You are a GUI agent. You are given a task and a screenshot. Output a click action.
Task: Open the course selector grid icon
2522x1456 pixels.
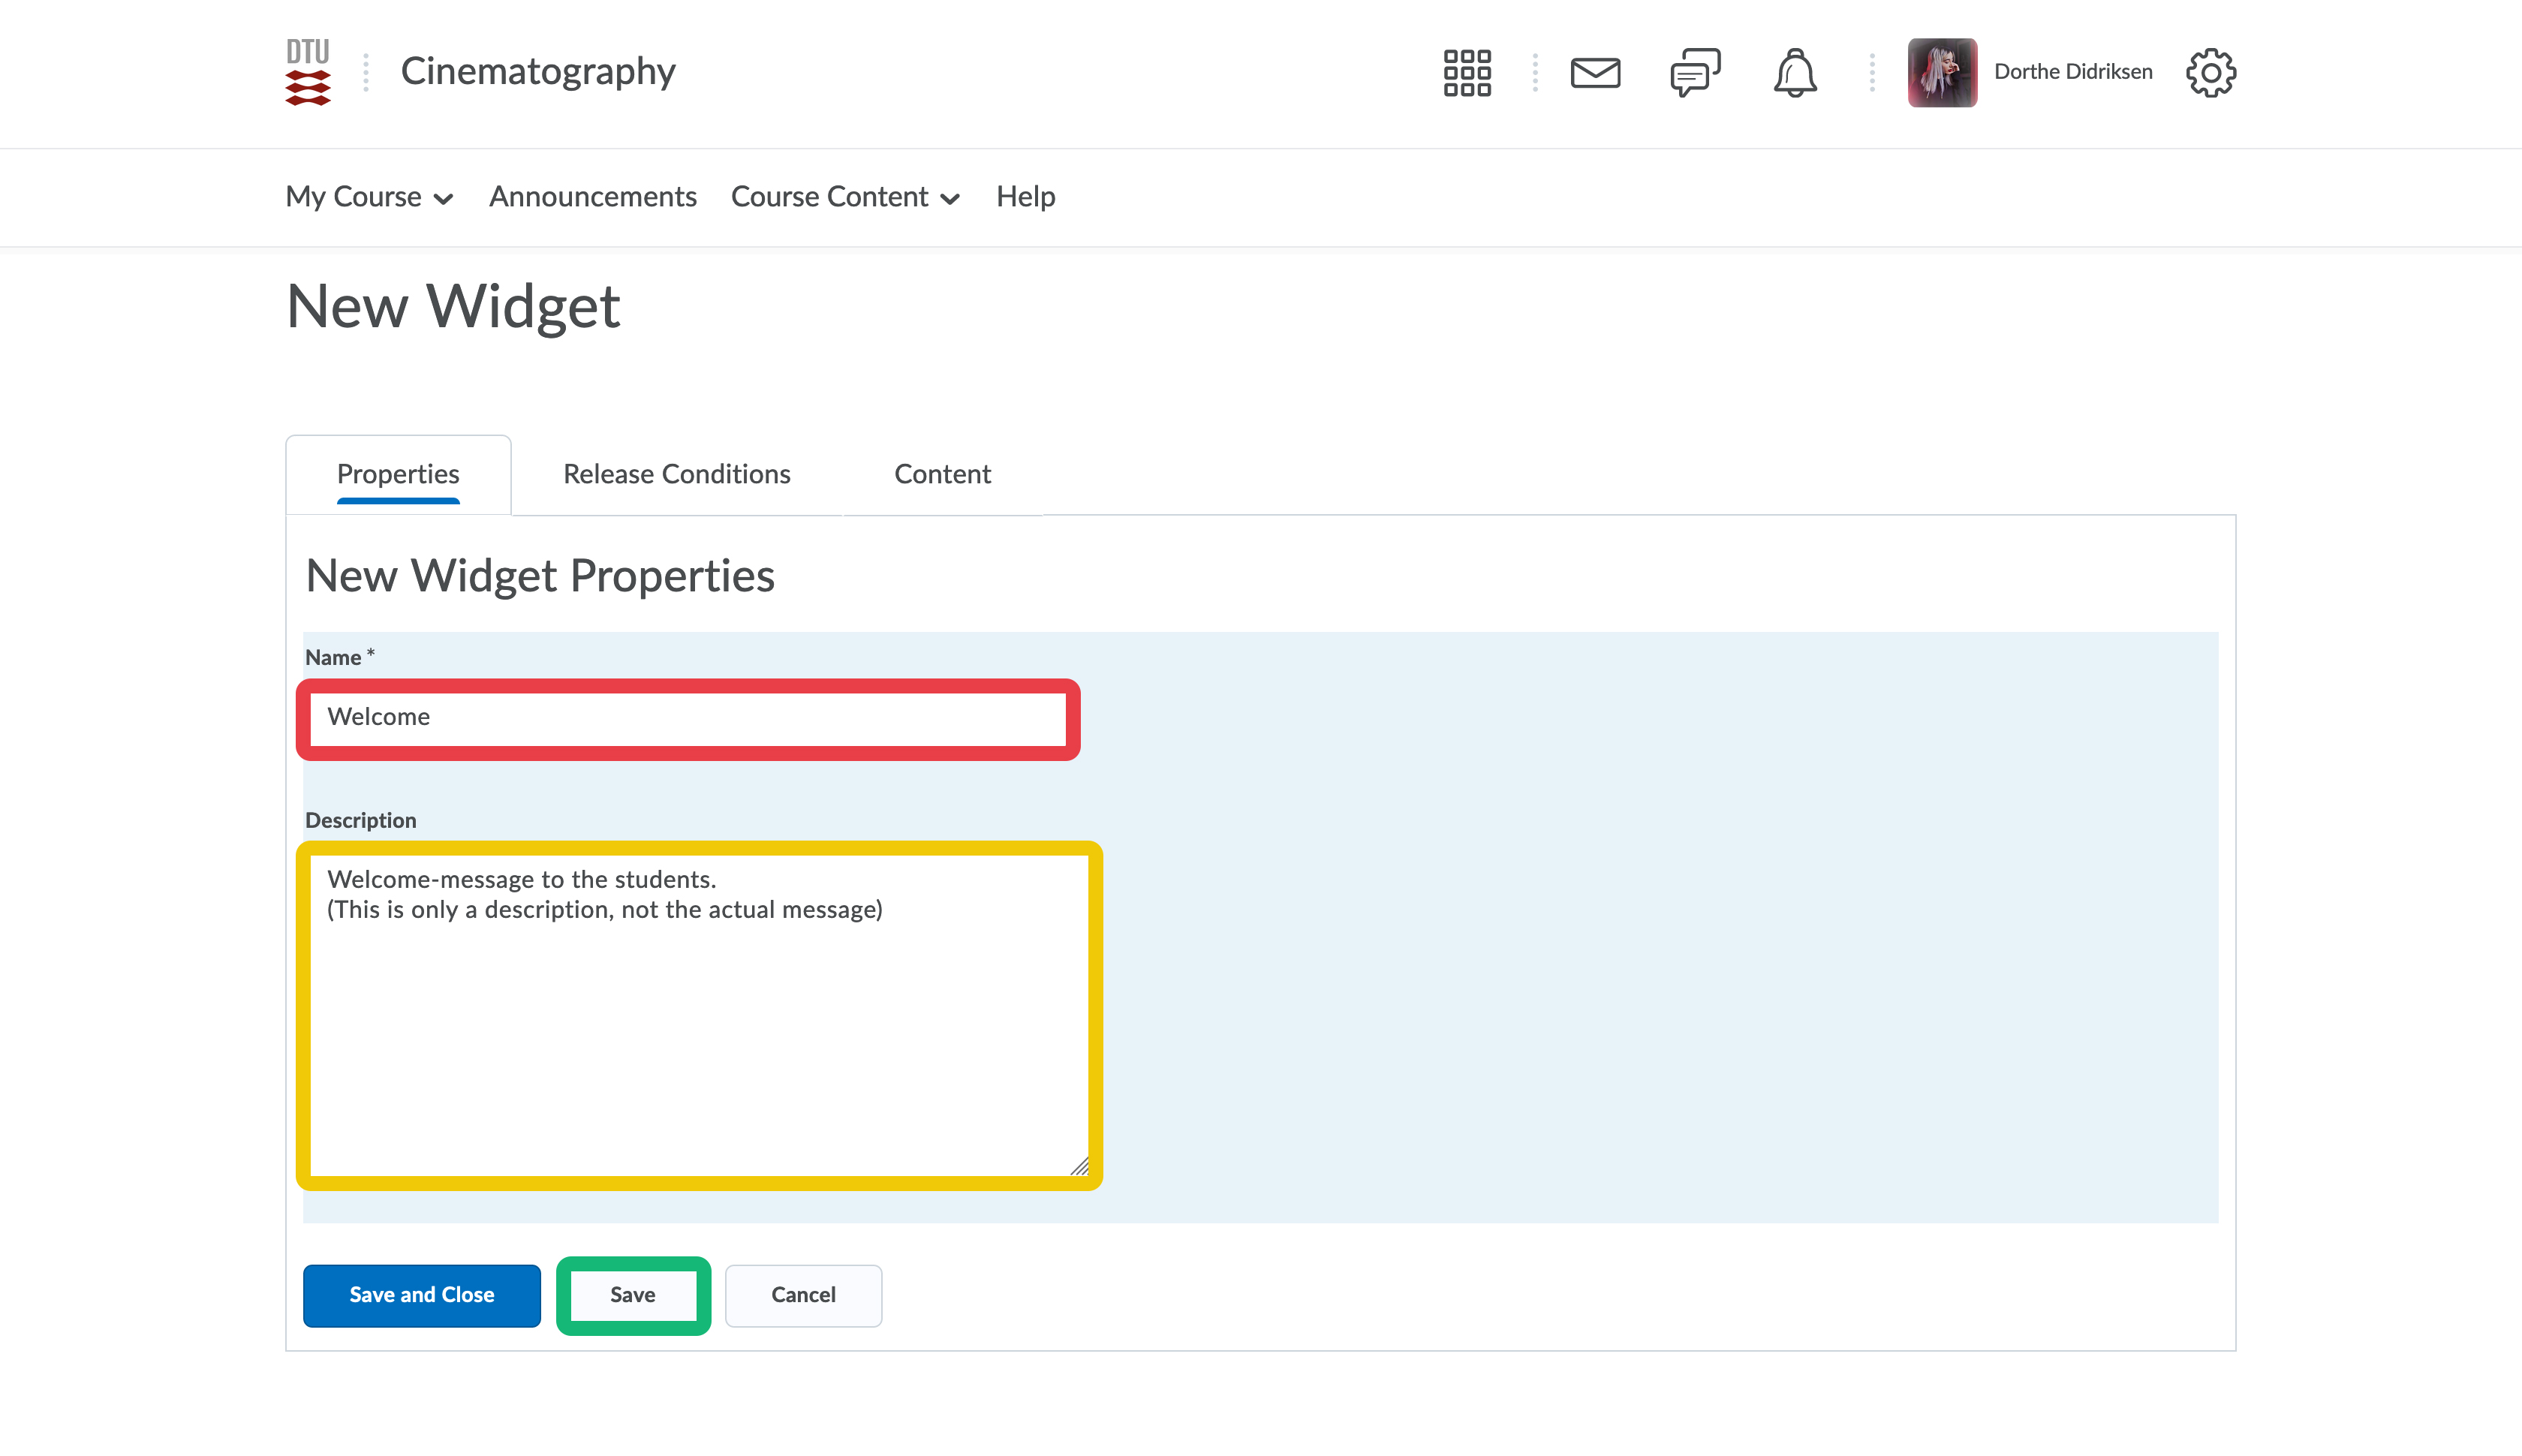[1466, 72]
